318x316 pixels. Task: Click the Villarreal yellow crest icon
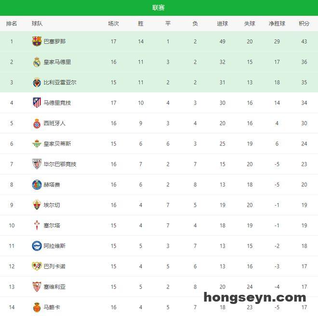coord(37,82)
